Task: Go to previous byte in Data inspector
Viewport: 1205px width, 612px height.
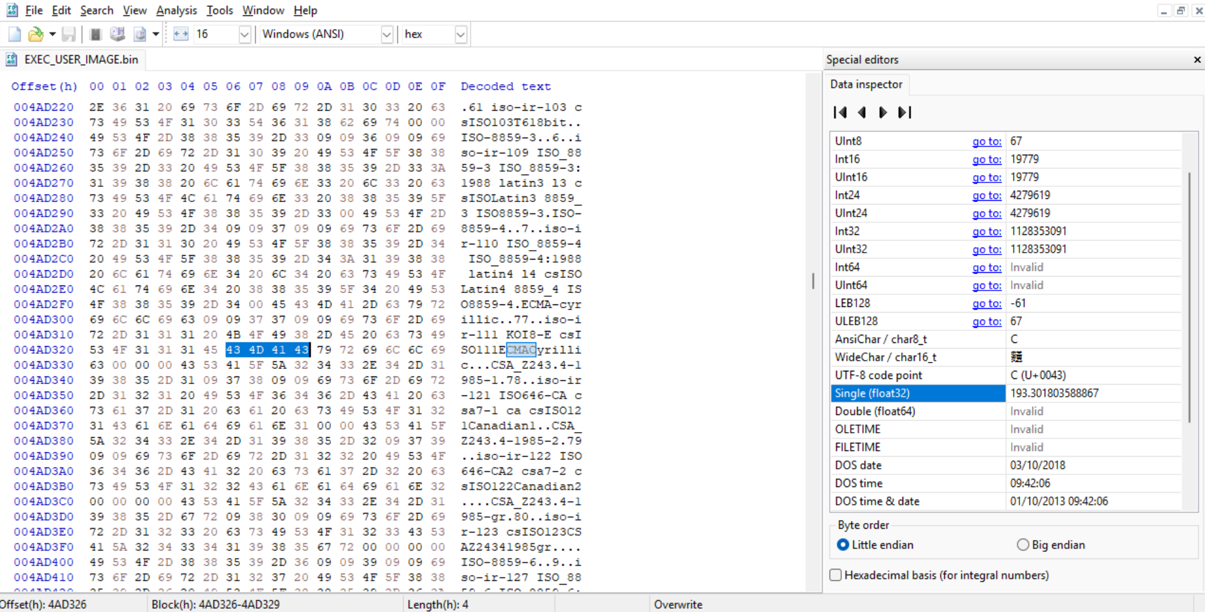Action: [x=861, y=112]
